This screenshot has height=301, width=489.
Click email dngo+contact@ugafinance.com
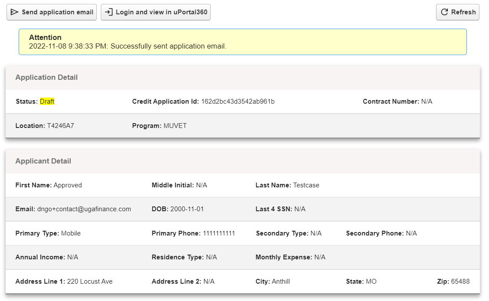84,209
